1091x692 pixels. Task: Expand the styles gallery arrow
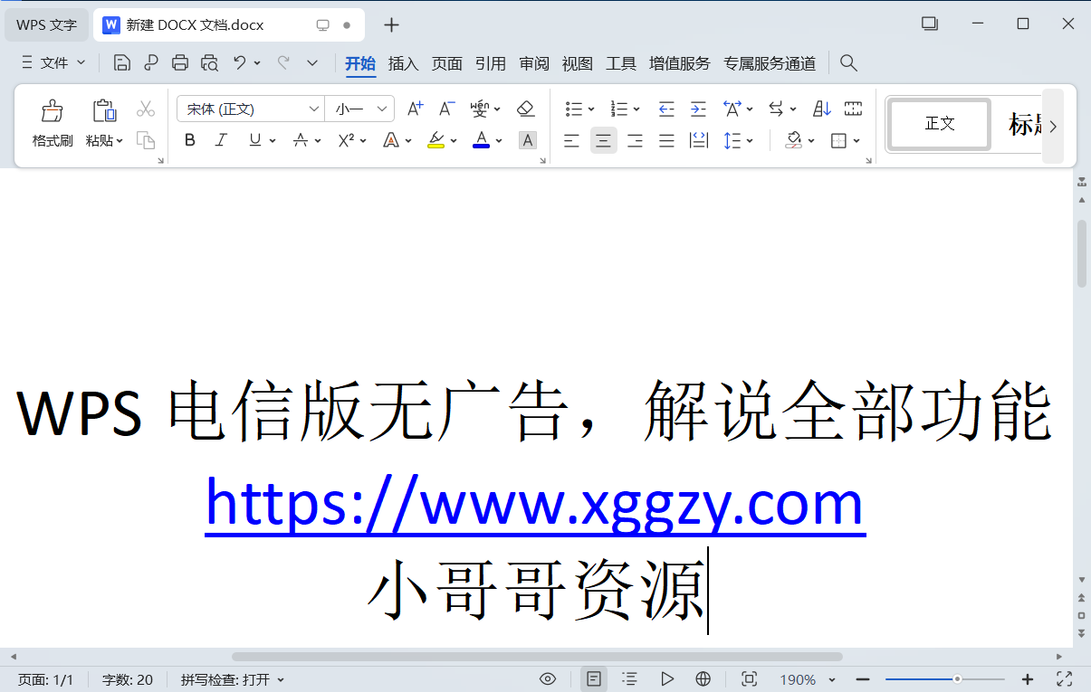coord(1053,126)
